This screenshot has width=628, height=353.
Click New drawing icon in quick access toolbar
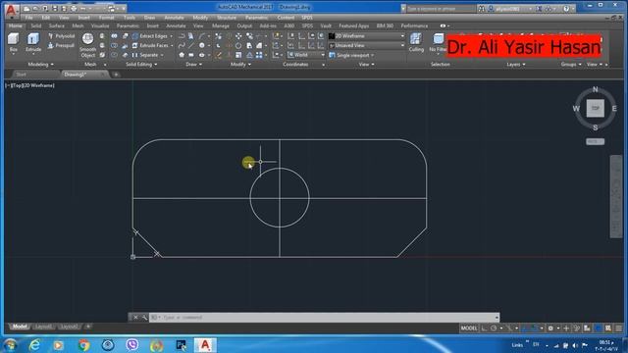26,9
